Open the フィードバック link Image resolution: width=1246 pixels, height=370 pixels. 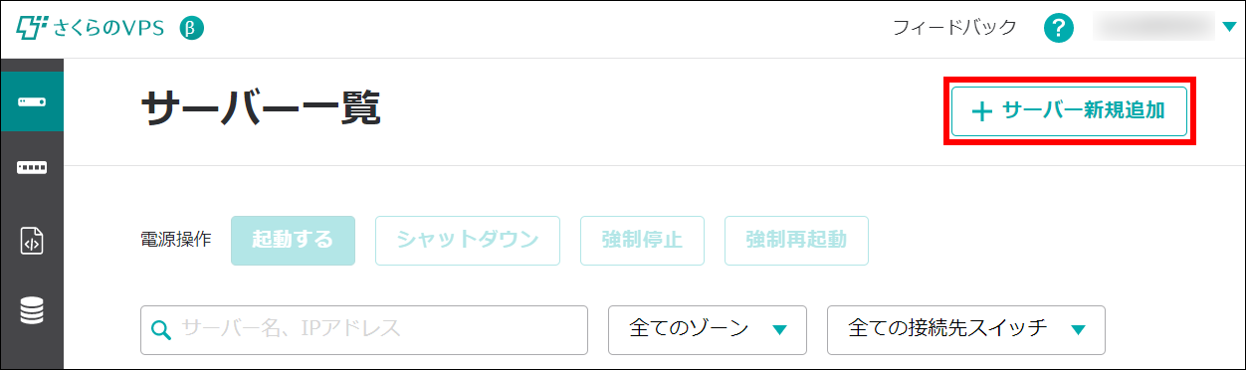pos(954,28)
